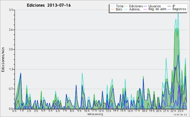This screenshot has height=117, width=190.
Task: Click the y-axis value 1.3
Action: tap(11, 69)
